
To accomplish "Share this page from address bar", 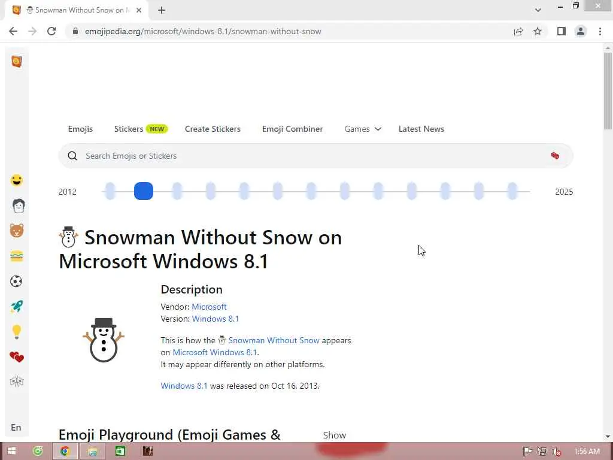I will [518, 31].
